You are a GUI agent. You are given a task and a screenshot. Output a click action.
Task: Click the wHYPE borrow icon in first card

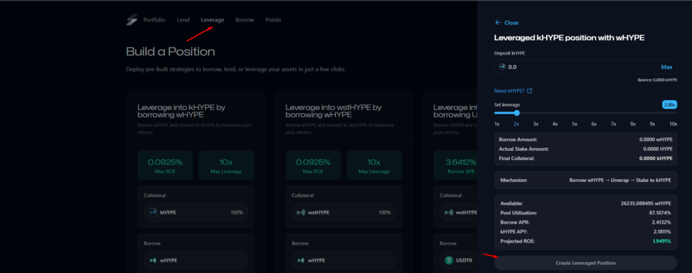(153, 260)
